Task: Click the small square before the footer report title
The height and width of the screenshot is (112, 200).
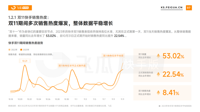Action: [x=159, y=106]
